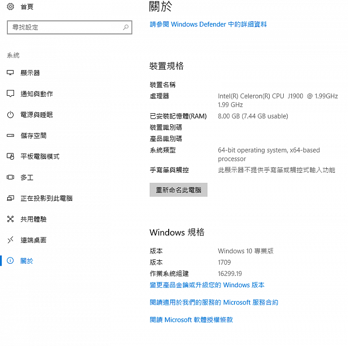The height and width of the screenshot is (346, 348).
Task: Click the version number 1709
Action: click(x=224, y=262)
